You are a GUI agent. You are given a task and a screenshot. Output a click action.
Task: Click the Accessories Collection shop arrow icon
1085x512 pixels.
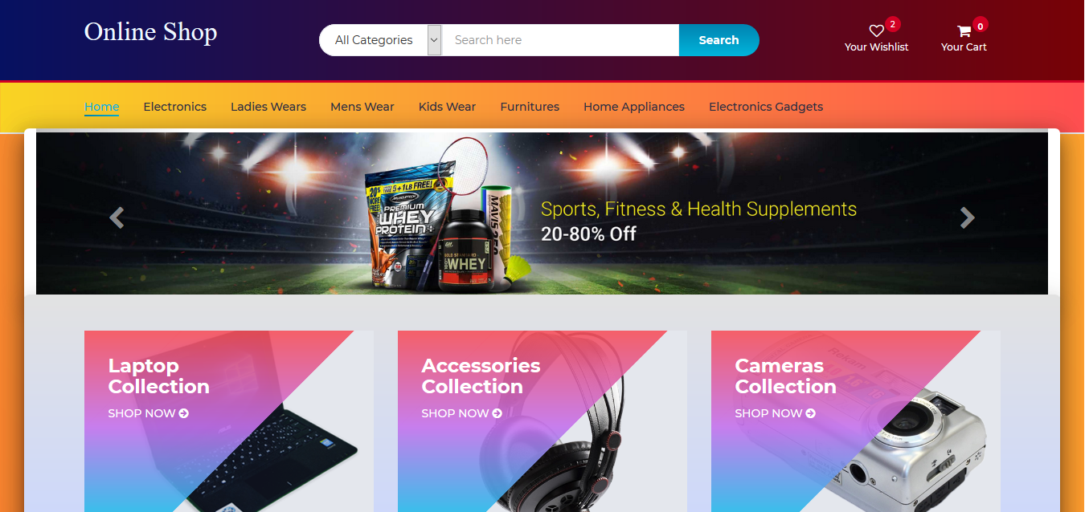point(497,413)
